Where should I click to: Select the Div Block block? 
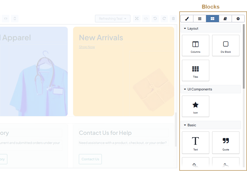coord(226,45)
